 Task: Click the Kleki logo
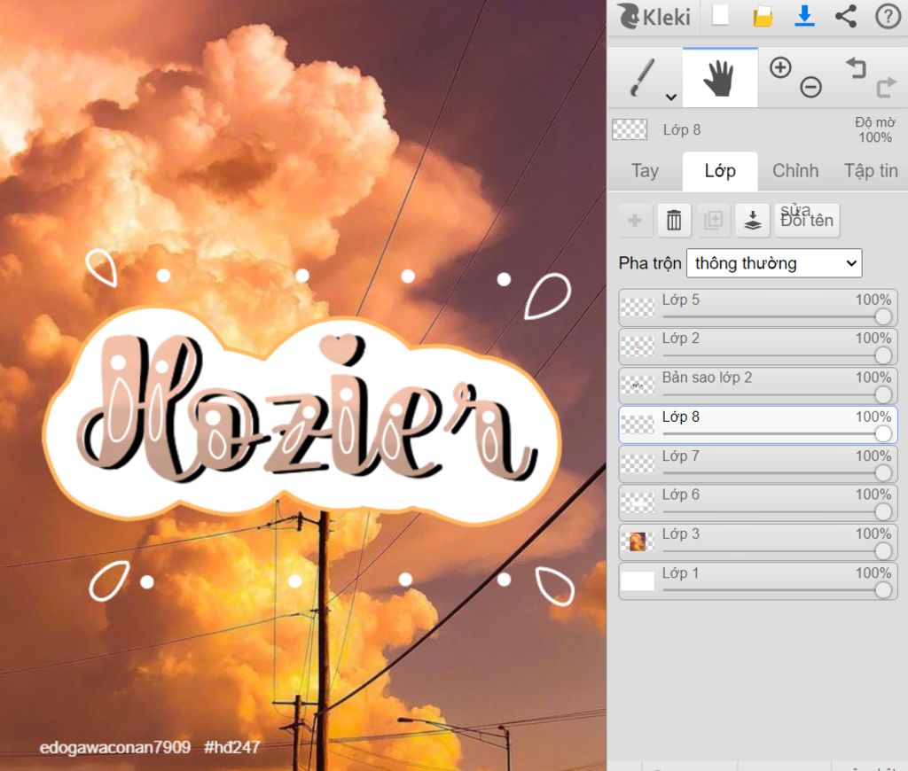(x=654, y=16)
